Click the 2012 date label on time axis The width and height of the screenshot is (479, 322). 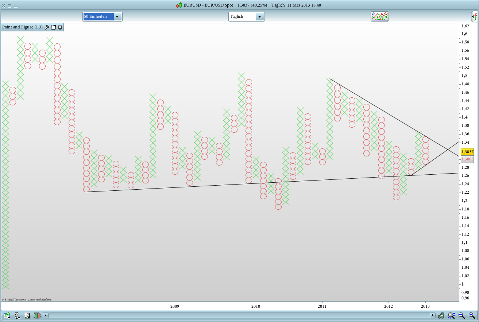tap(389, 306)
